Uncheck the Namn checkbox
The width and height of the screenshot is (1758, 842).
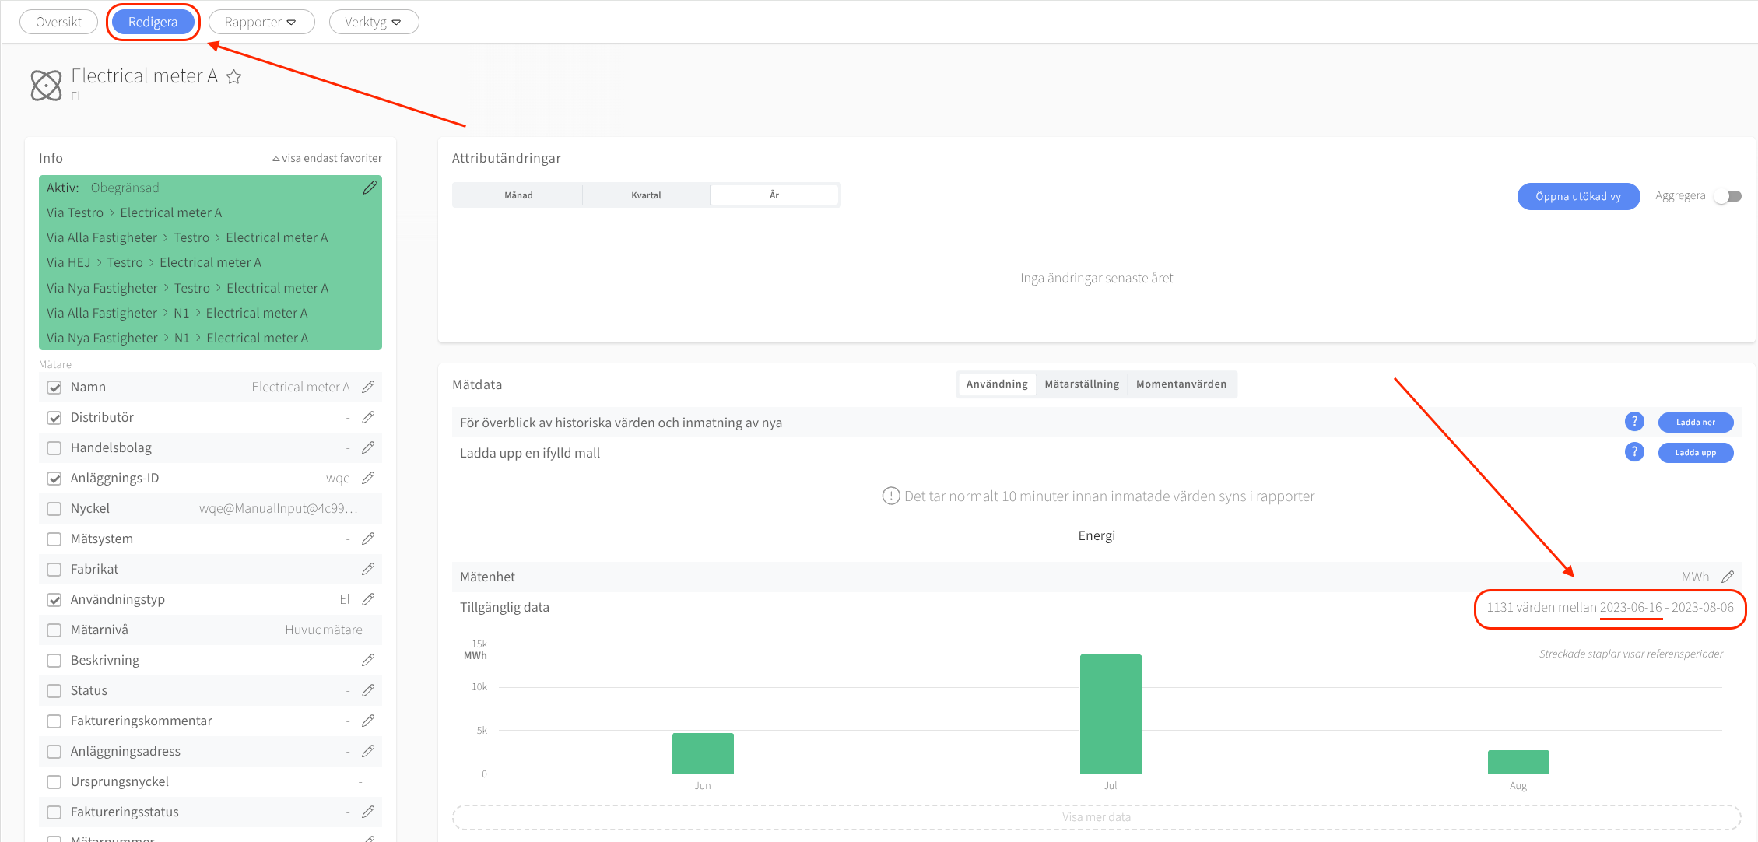pyautogui.click(x=54, y=388)
